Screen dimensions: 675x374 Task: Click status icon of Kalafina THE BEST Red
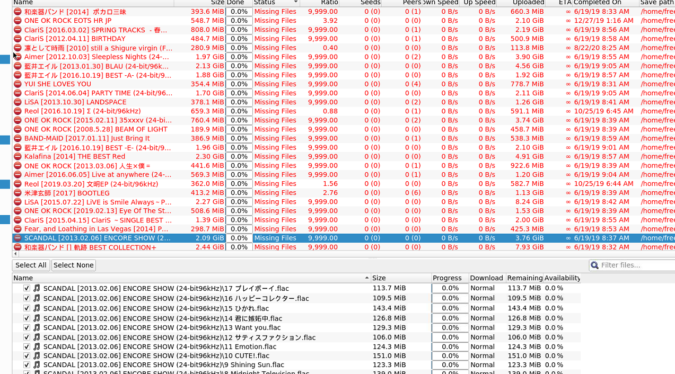point(17,156)
